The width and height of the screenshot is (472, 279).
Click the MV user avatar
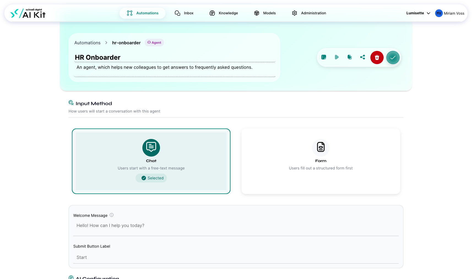pos(439,13)
